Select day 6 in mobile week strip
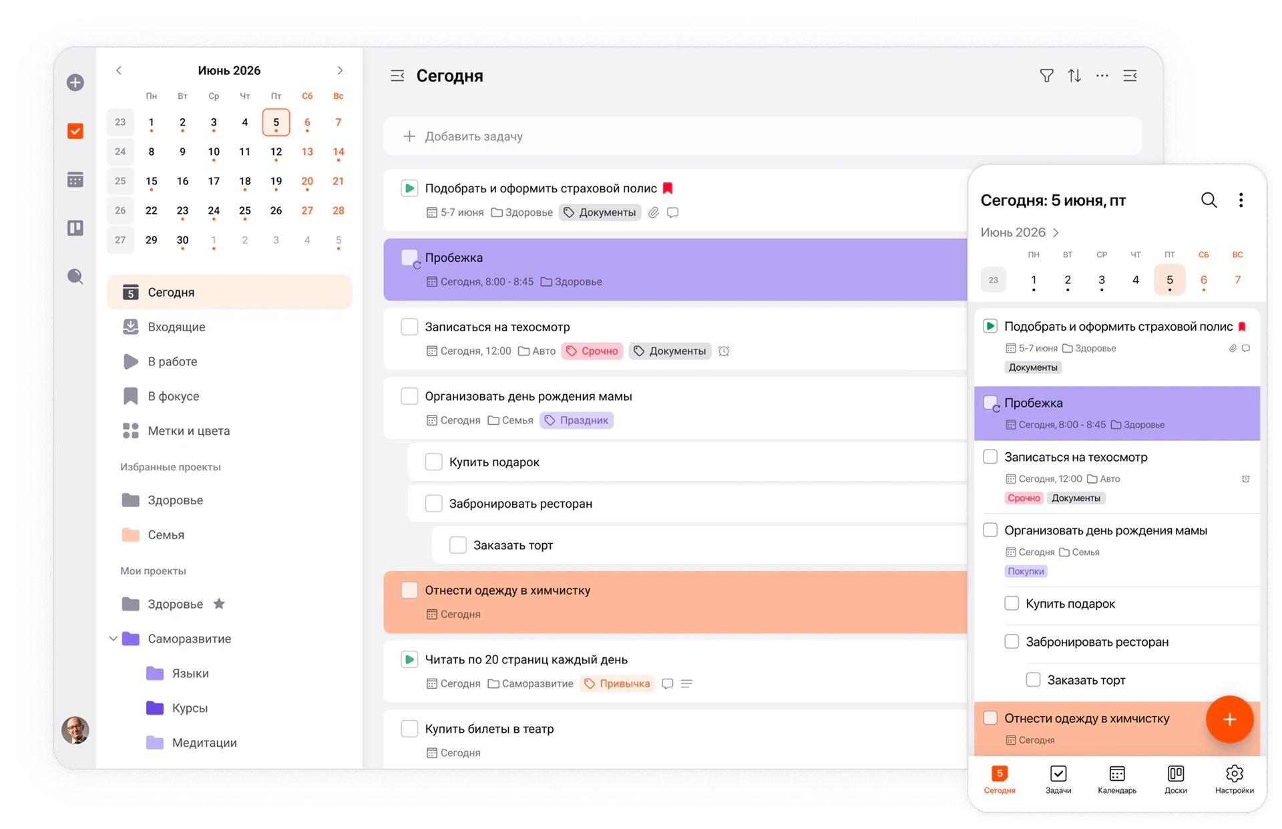1282x829 pixels. point(1204,280)
